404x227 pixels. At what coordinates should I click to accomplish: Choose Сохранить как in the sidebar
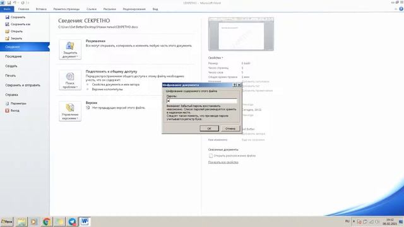coord(18,24)
